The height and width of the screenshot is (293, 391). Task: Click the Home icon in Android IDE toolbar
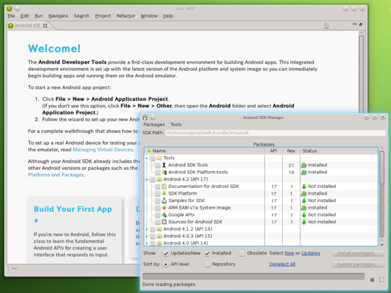tap(326, 26)
